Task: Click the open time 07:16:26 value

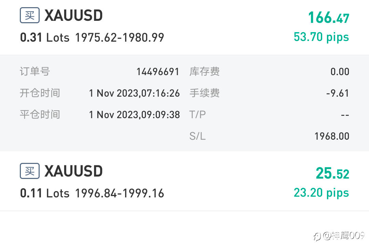Action: (x=134, y=93)
